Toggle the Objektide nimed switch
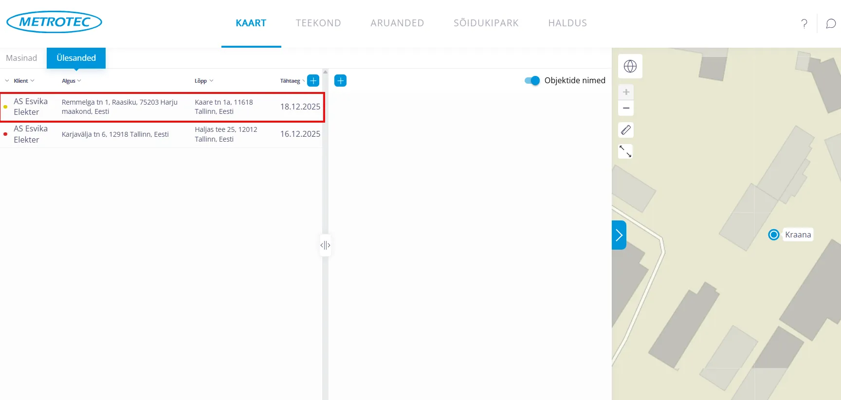The height and width of the screenshot is (400, 841). click(x=532, y=81)
